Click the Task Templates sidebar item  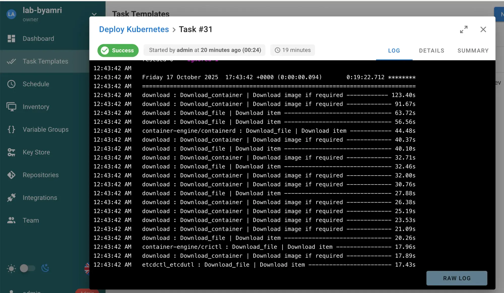[45, 61]
